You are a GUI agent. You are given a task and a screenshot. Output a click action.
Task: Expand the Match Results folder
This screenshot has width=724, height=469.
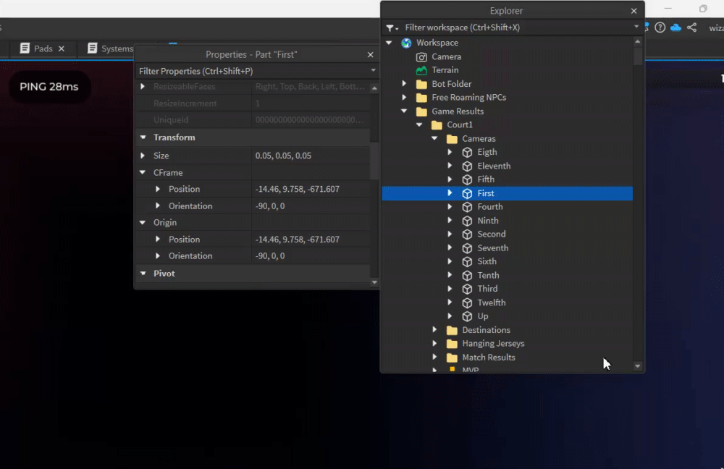click(434, 358)
